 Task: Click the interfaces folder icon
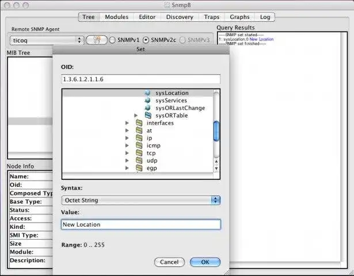pos(139,123)
